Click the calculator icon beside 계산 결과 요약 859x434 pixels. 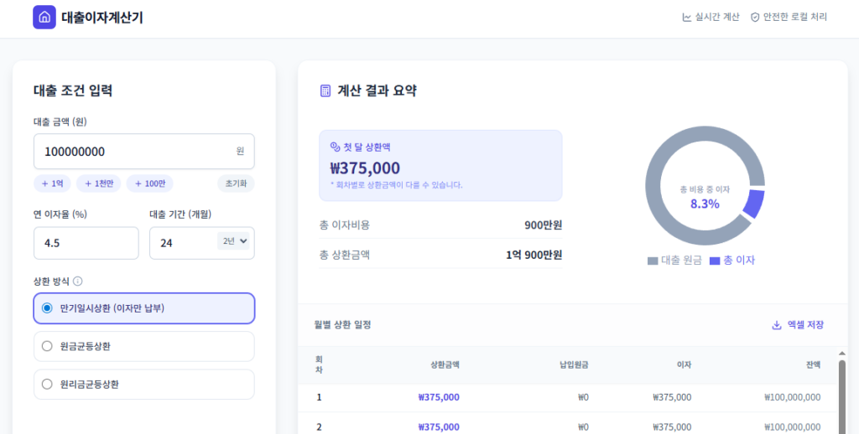point(325,90)
